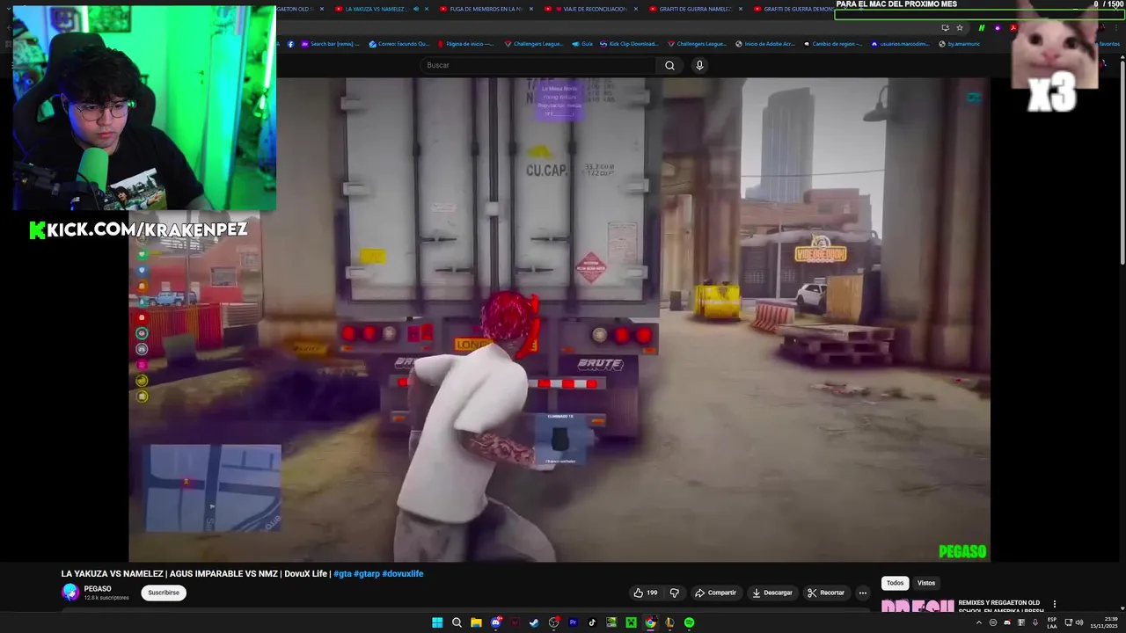Open volume control in system tray

1079,622
